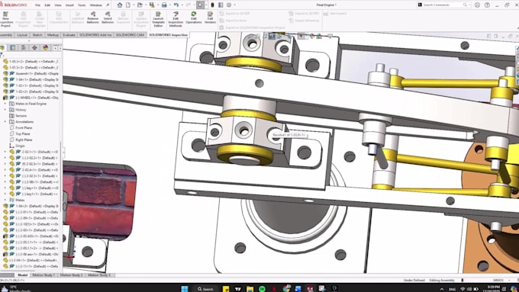
Task: Switch to the SOLIDWORKS CAM tab
Action: tap(130, 35)
